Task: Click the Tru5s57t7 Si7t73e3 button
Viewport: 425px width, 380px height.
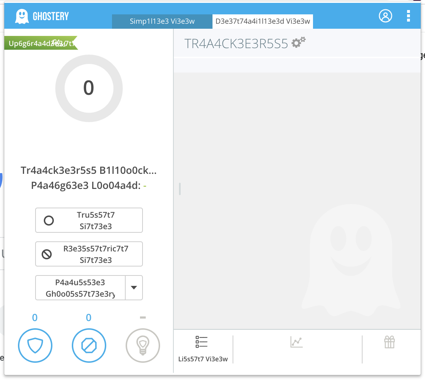Action: (x=89, y=220)
